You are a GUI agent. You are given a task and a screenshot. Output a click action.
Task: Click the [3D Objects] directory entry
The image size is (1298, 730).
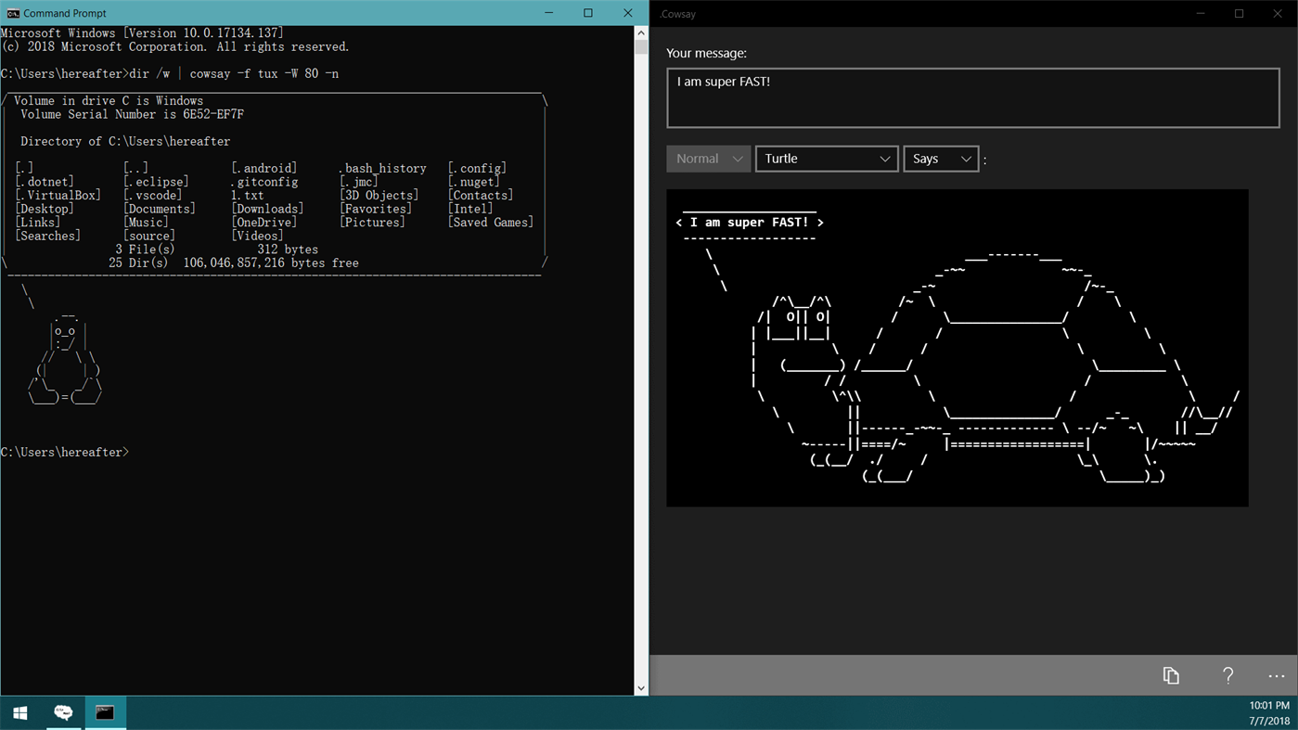pos(379,195)
